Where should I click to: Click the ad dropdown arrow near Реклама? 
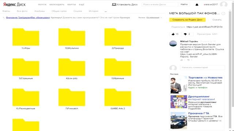tap(161, 18)
